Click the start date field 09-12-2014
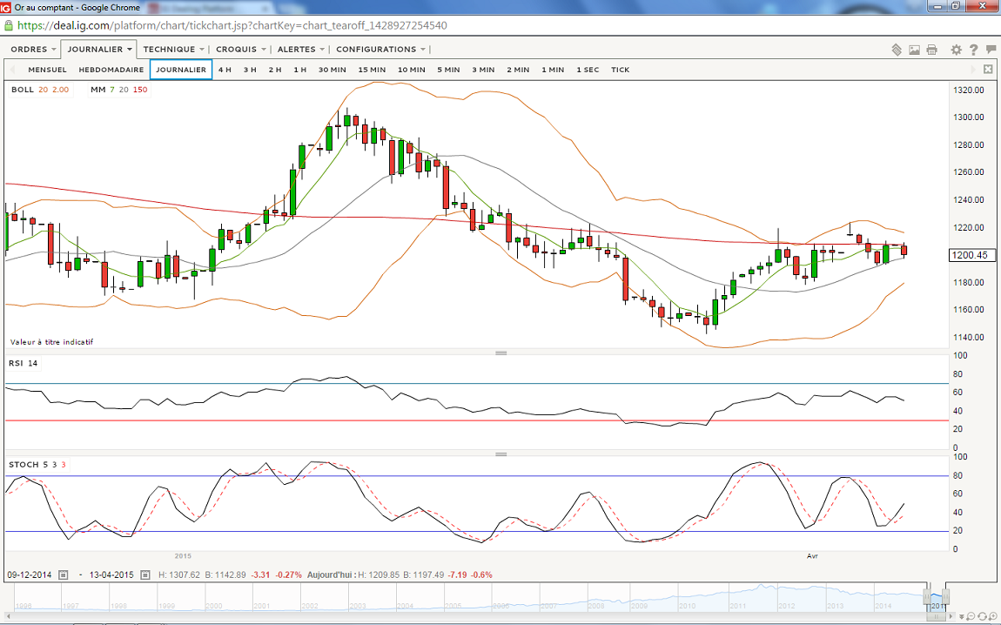Viewport: 1001px width, 625px height. pos(30,575)
